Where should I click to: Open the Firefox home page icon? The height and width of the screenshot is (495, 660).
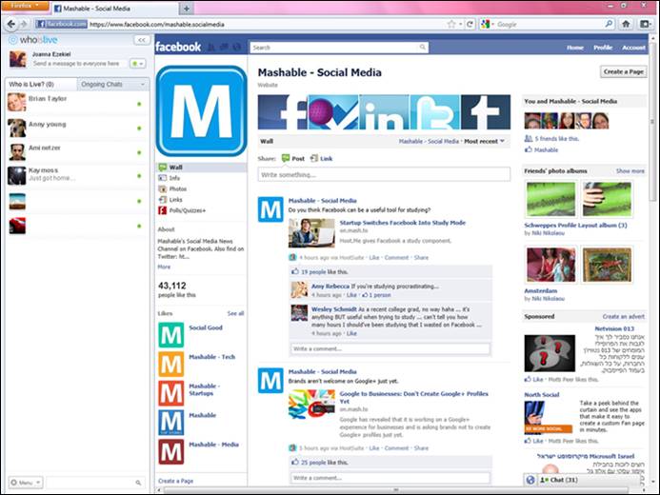[x=626, y=24]
